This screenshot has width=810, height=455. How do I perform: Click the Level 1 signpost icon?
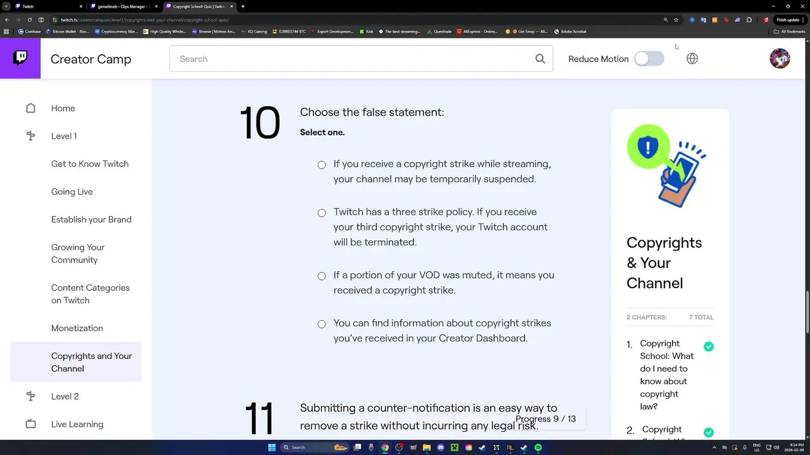30,136
